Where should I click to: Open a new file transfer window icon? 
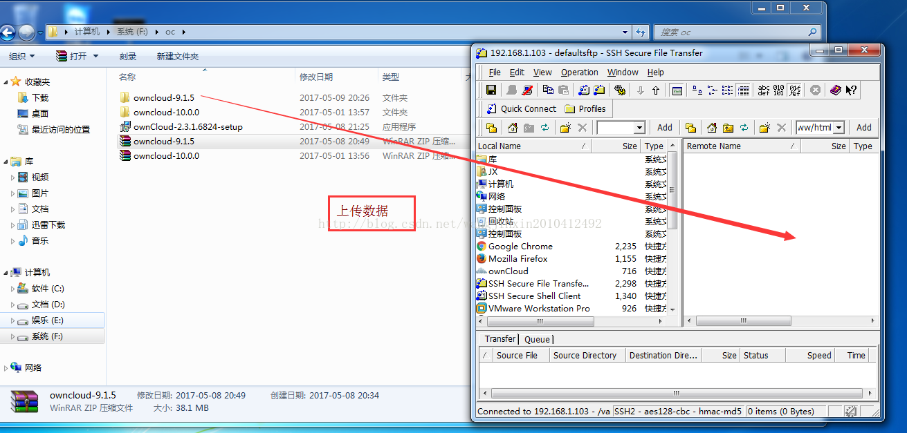(x=599, y=90)
